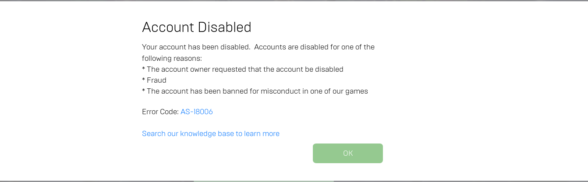Select the banned for misconduct bullet line
Viewport: 588px width, 182px height.
[255, 91]
